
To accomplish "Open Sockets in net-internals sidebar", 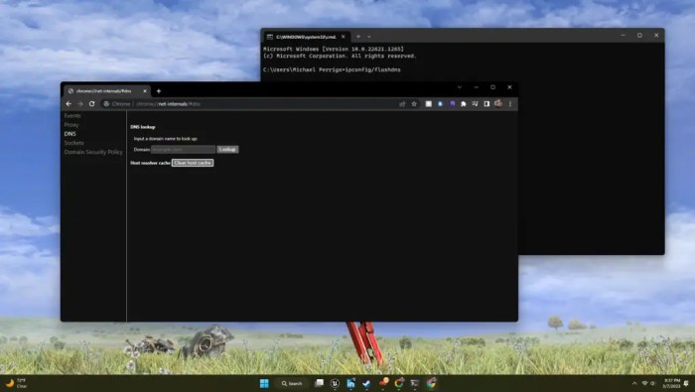I will coord(73,143).
